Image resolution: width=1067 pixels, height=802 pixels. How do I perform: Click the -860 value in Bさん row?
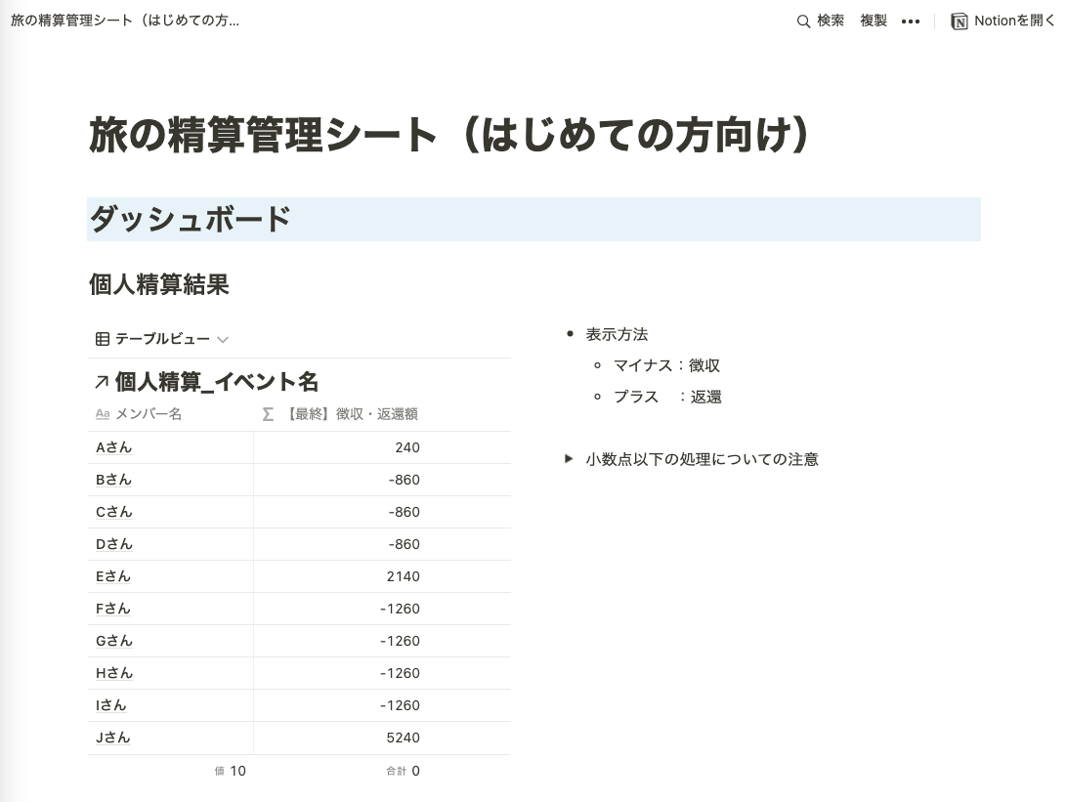coord(405,480)
